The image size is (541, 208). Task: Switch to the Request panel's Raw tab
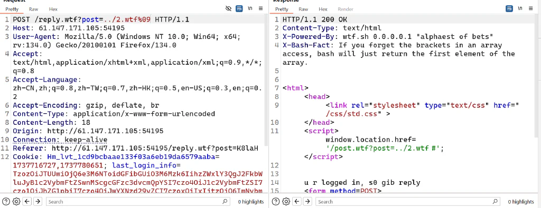click(x=33, y=9)
